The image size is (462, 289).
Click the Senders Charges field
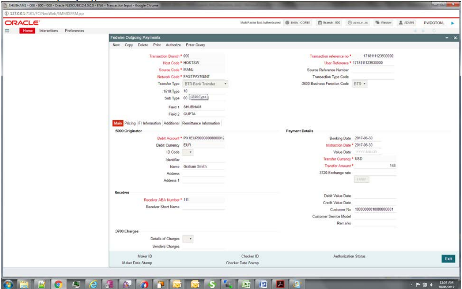click(203, 246)
